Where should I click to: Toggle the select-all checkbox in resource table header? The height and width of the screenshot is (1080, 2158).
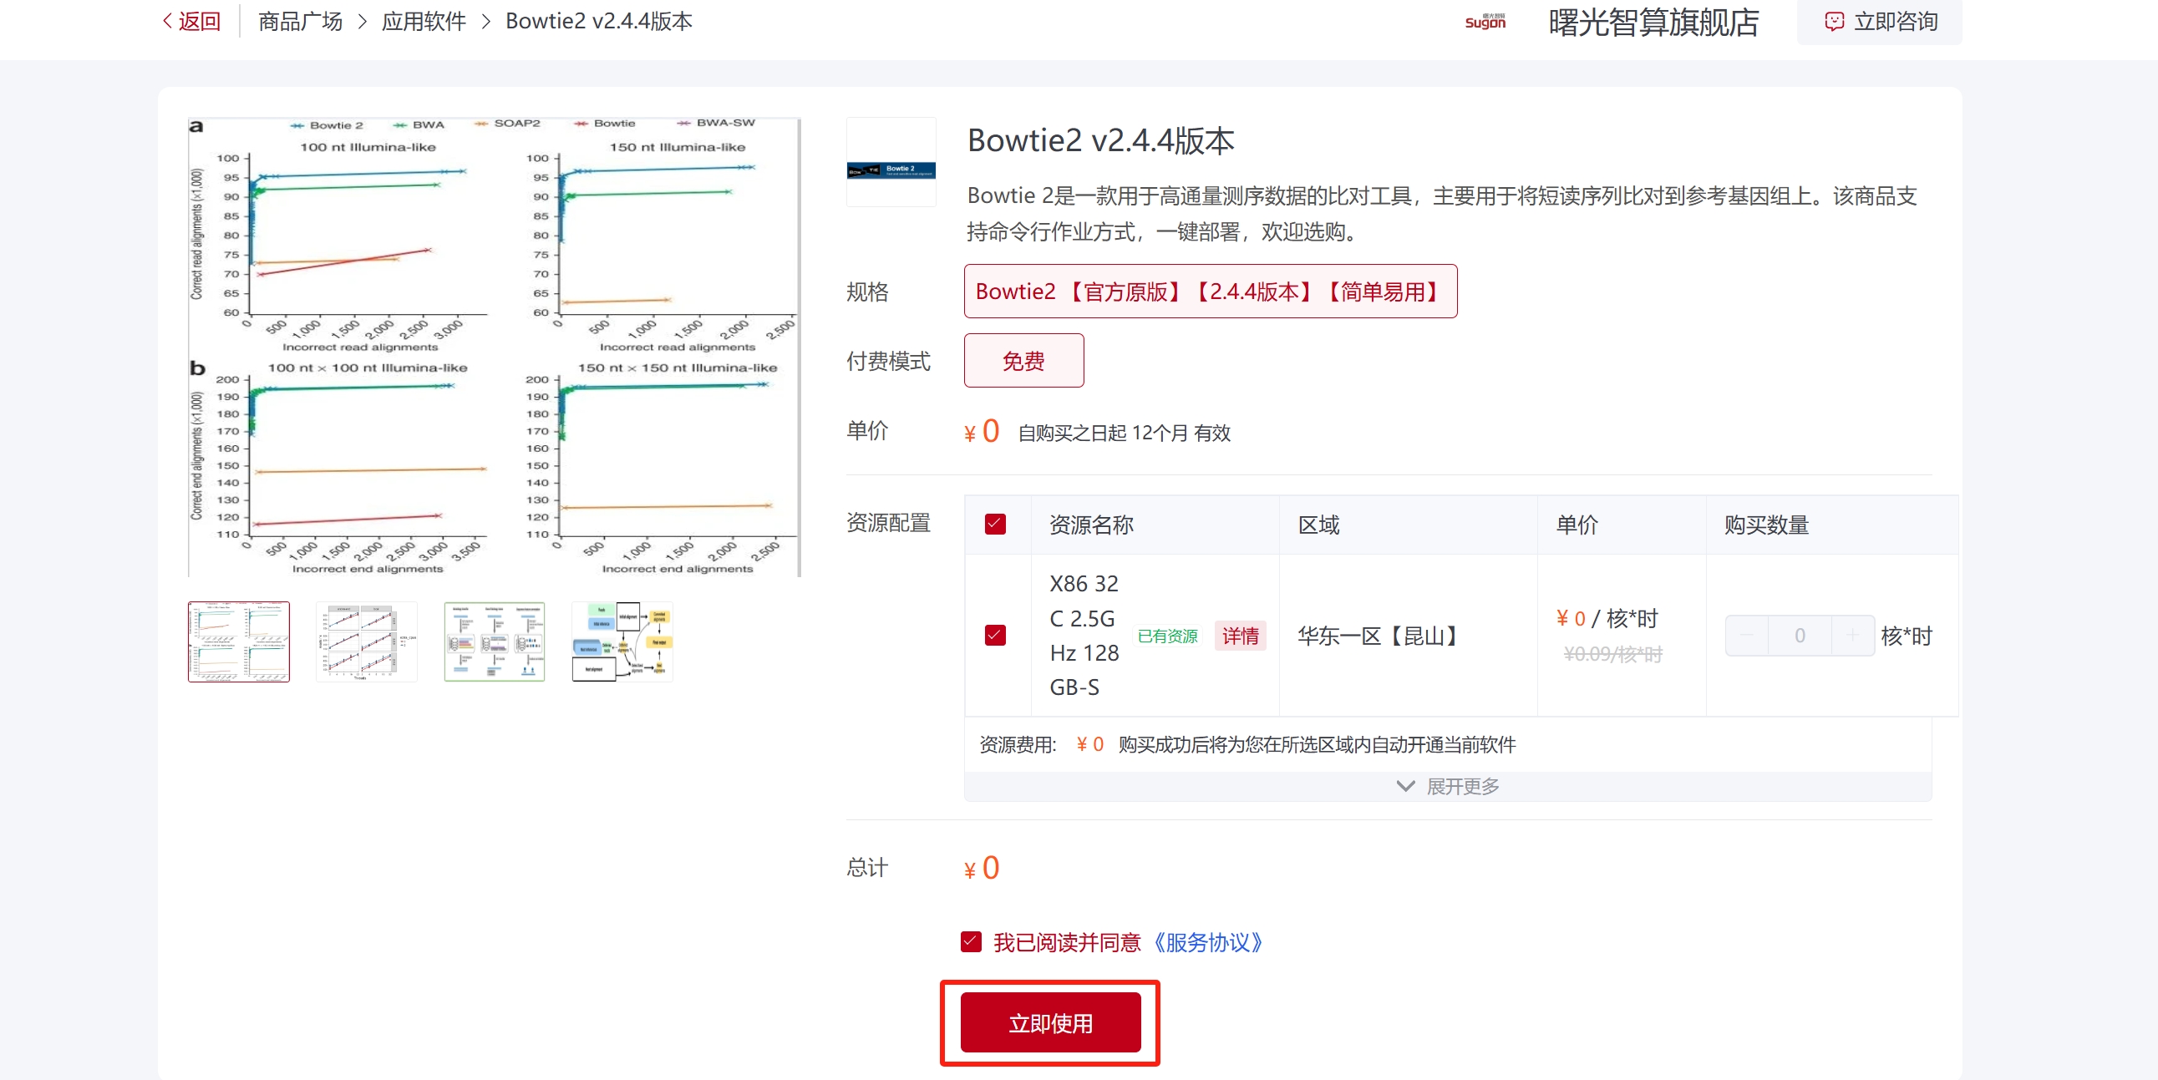994,525
